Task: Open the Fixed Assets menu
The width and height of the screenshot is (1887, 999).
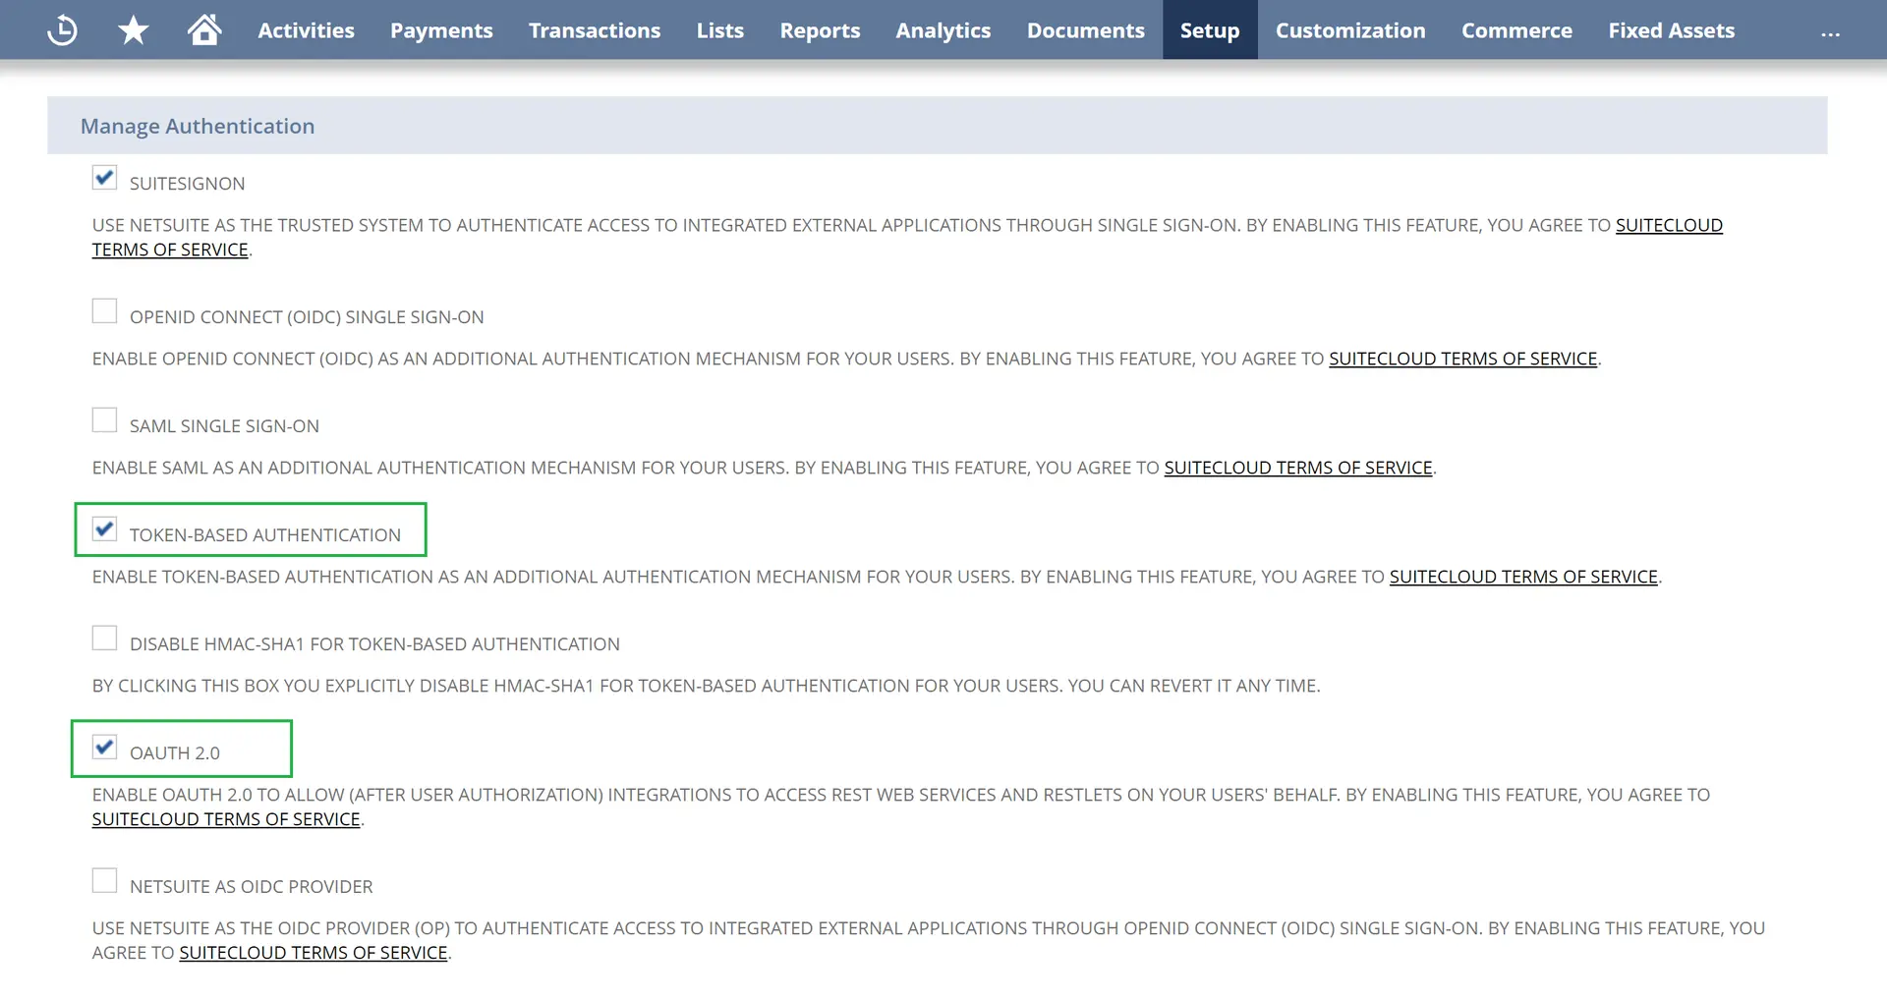Action: click(1671, 30)
